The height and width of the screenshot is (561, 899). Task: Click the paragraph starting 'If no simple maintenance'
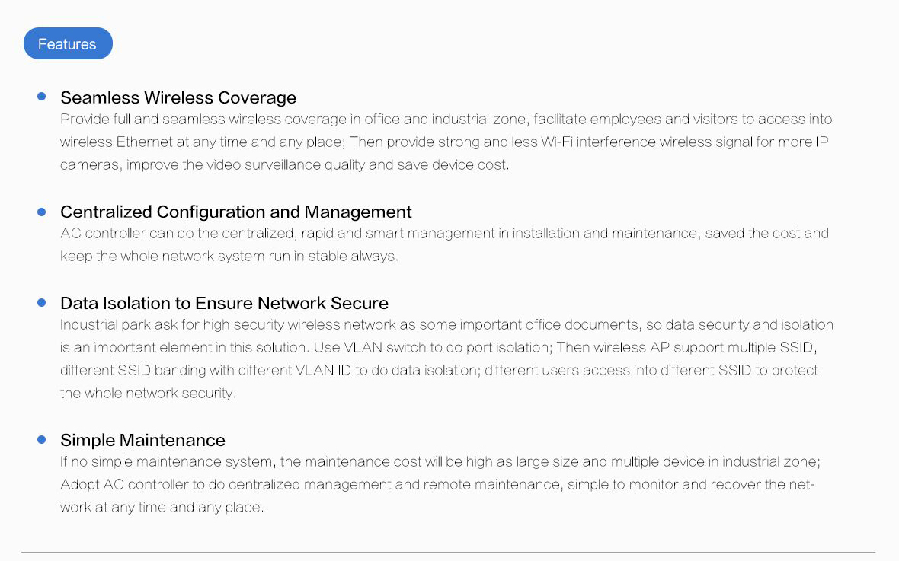pyautogui.click(x=440, y=484)
